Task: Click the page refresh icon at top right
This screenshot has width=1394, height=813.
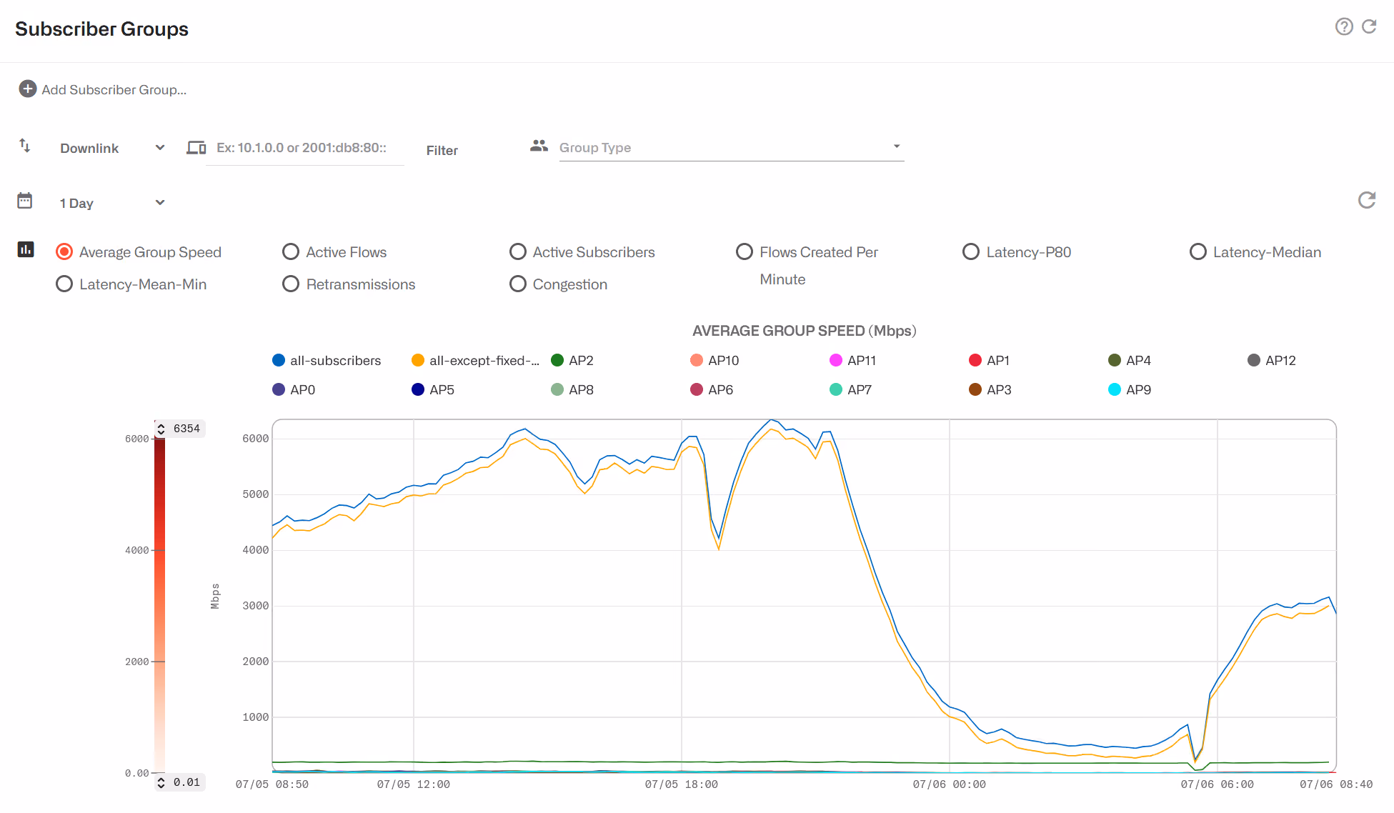Action: tap(1369, 26)
